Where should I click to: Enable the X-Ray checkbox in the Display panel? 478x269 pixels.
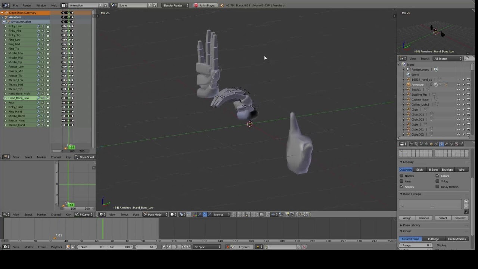tap(438, 181)
